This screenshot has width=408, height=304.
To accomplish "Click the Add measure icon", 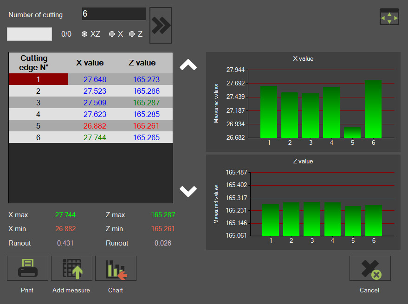I will click(71, 268).
